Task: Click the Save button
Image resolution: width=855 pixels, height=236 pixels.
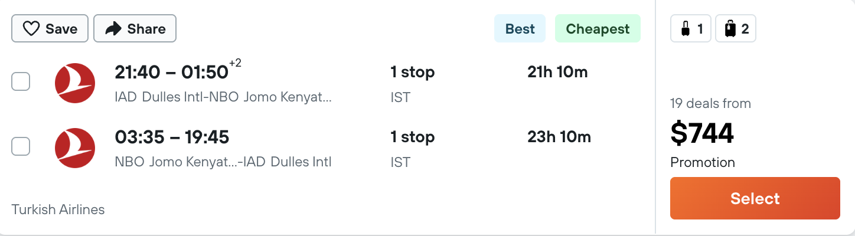Action: (x=50, y=29)
